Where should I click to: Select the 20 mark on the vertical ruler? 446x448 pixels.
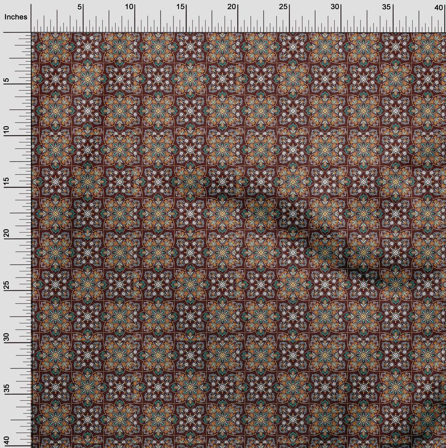pyautogui.click(x=7, y=233)
